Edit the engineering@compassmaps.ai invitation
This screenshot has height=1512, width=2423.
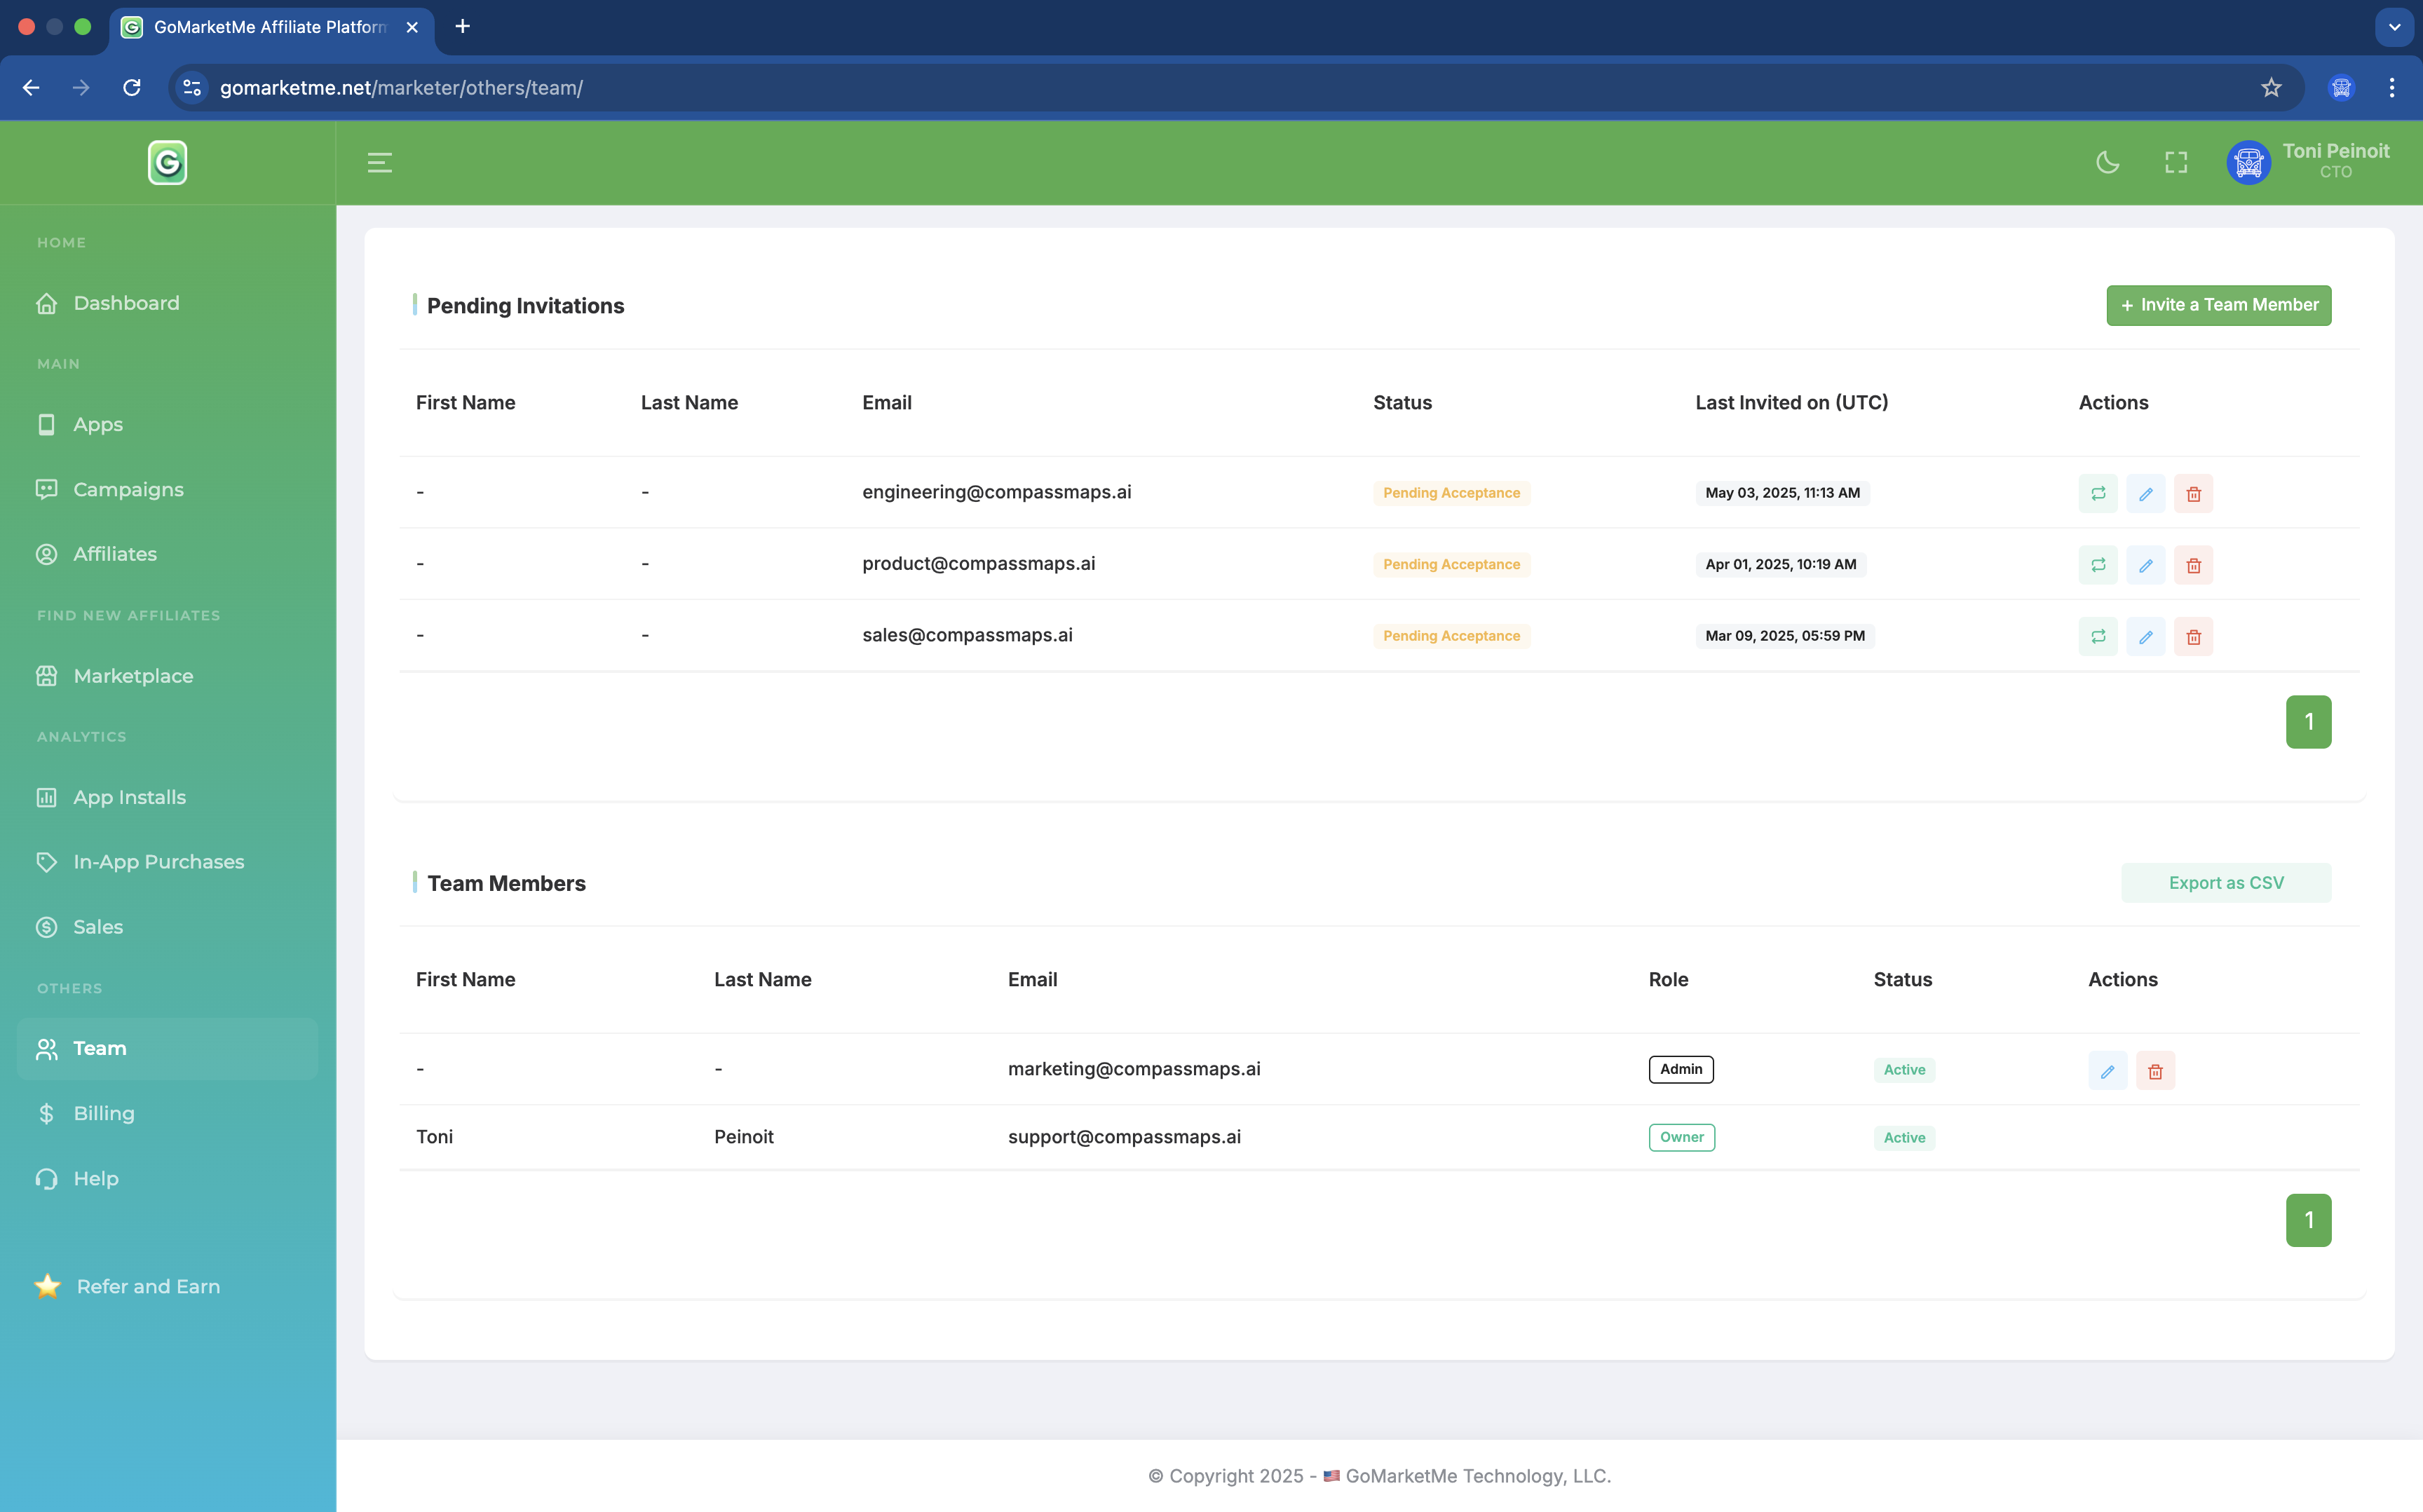(2146, 494)
